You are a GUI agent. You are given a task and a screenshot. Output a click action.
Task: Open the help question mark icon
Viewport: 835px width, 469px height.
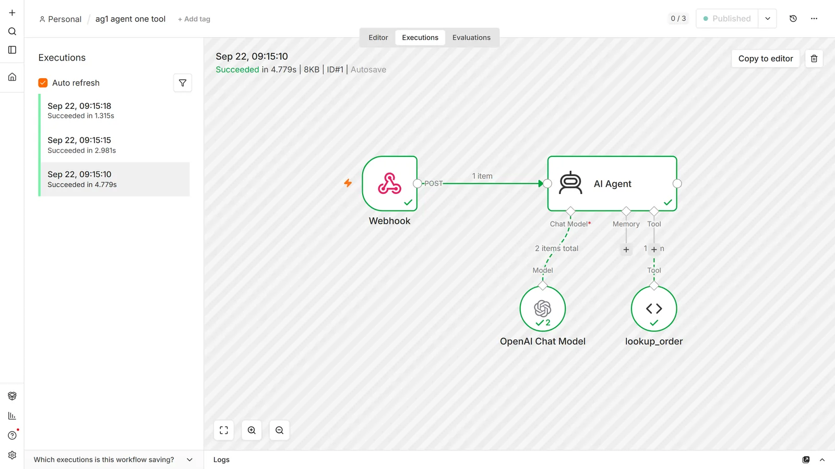pos(12,436)
